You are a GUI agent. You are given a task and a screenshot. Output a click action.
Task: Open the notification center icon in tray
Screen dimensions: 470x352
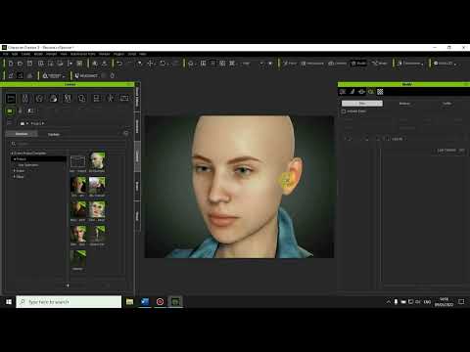coord(461,302)
